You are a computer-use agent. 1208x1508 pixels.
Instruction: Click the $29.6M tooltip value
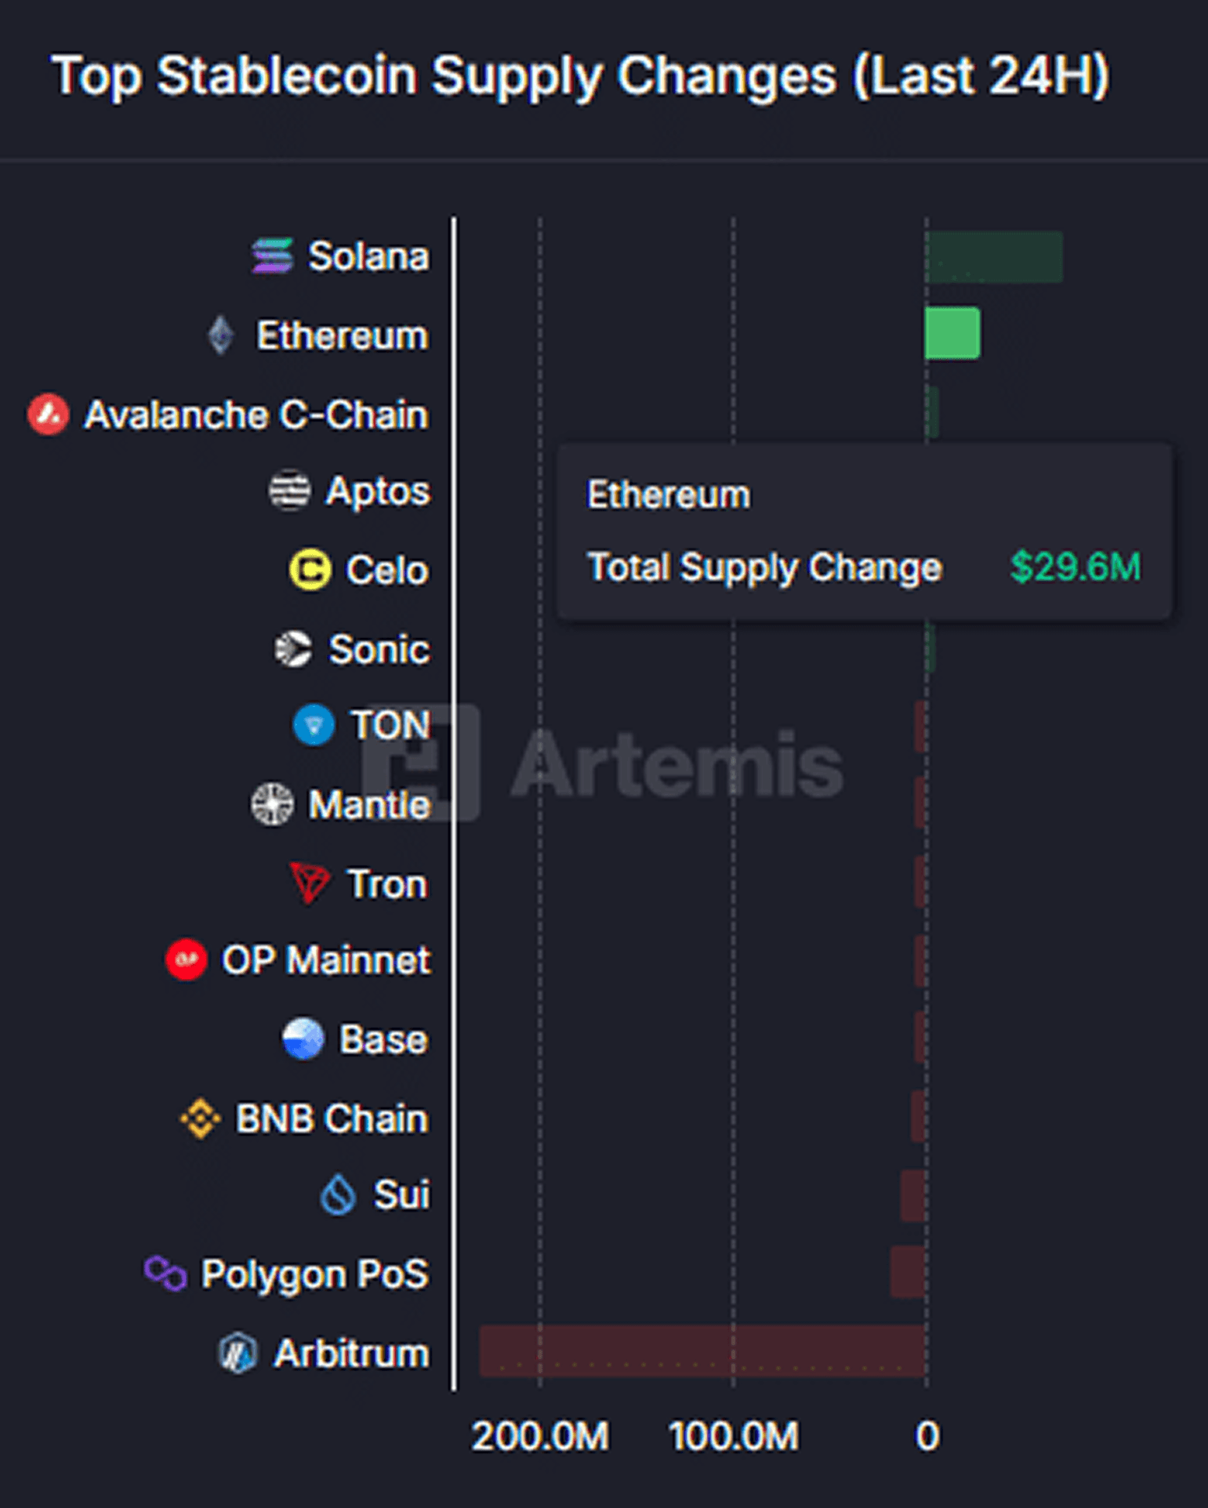coord(1075,567)
